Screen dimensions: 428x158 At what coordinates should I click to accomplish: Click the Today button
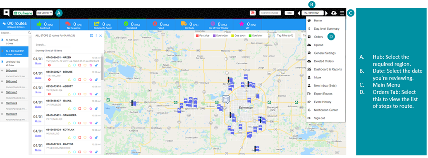[289, 13]
